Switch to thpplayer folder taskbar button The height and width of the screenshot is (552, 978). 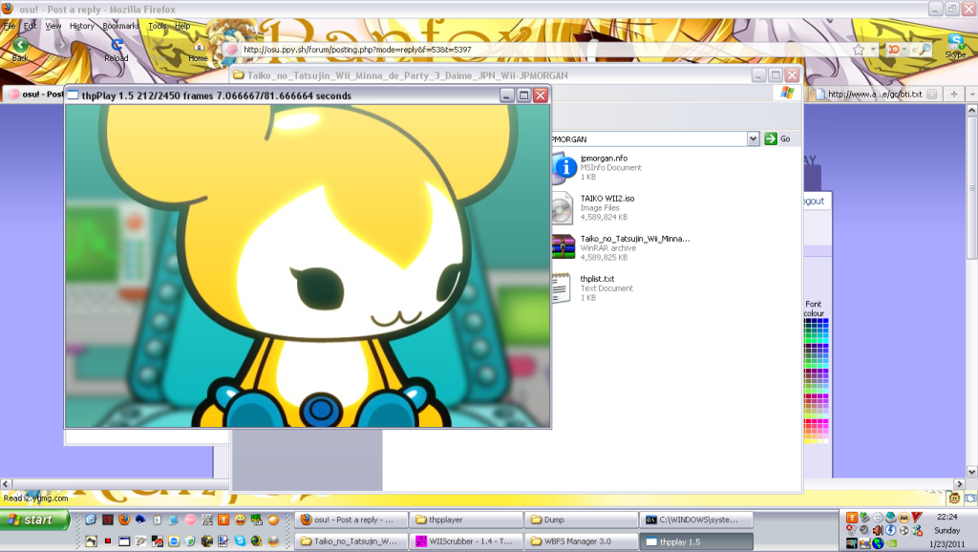(466, 520)
